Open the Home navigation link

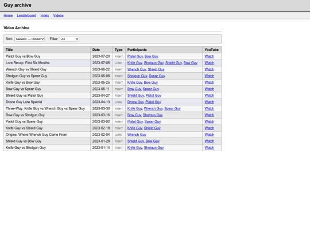point(8,15)
